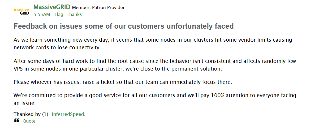Click the quotation mark icon beside Quote
The height and width of the screenshot is (126, 315).
click(17, 121)
